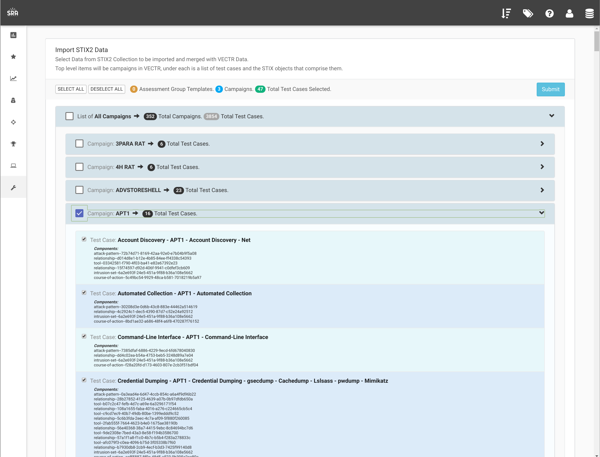Open the bar chart dashboard sidebar icon

click(13, 35)
